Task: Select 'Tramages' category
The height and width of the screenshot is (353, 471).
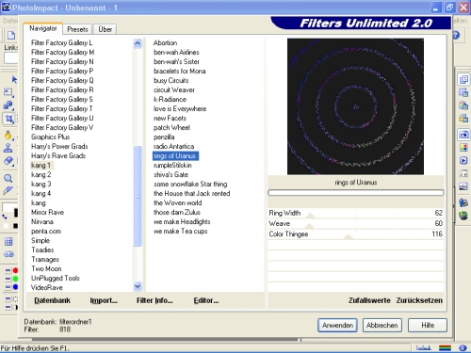Action: click(x=45, y=259)
